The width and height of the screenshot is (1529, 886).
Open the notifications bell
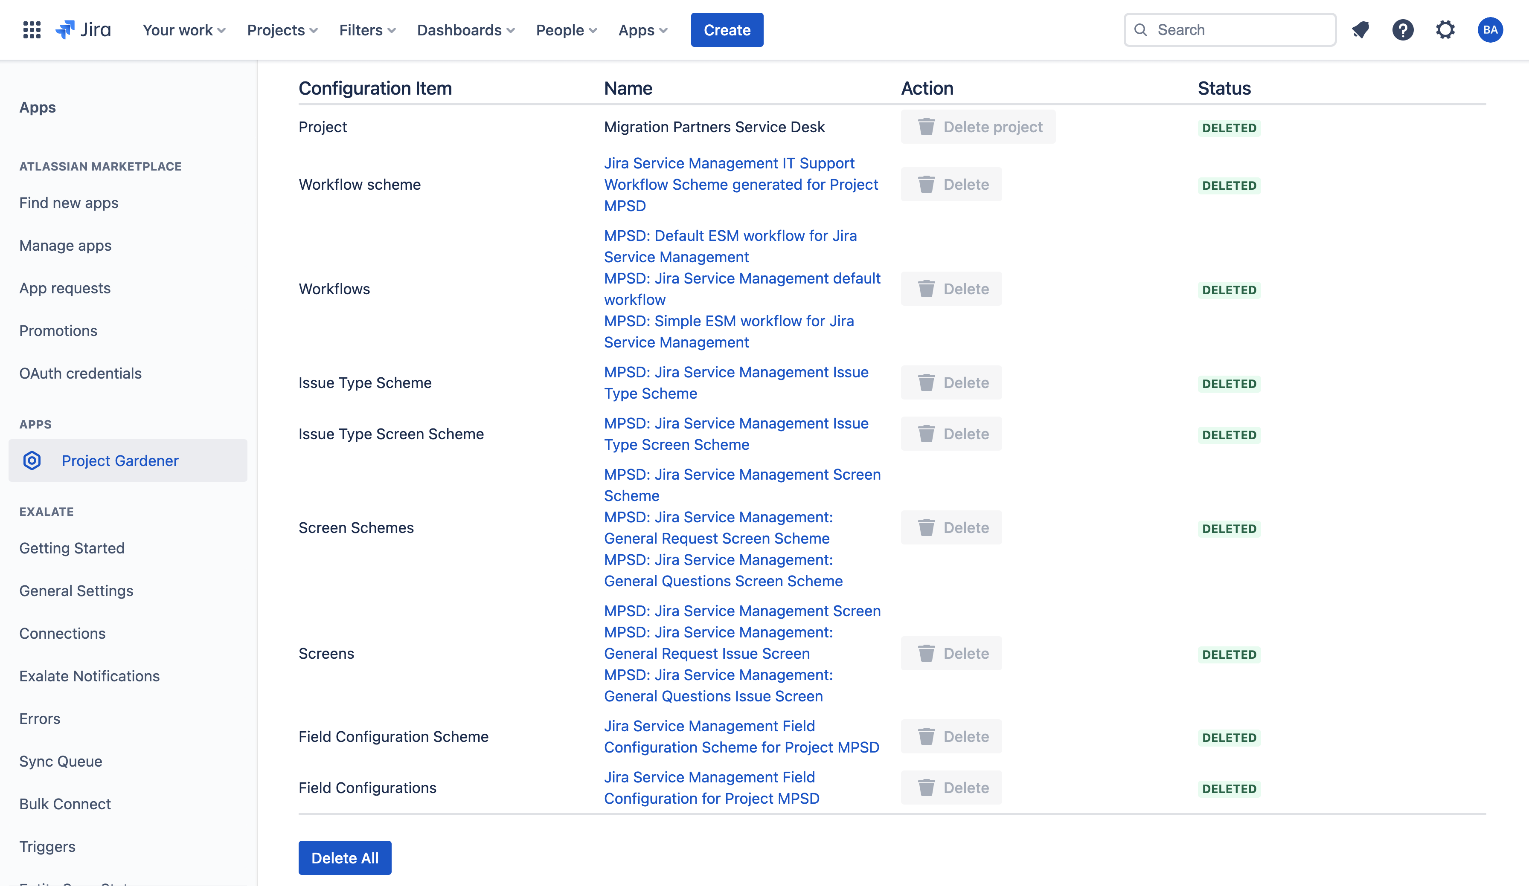coord(1360,30)
